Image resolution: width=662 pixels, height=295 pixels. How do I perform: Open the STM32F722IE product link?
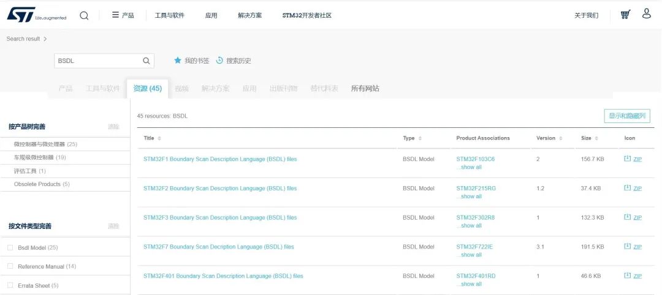(x=474, y=247)
